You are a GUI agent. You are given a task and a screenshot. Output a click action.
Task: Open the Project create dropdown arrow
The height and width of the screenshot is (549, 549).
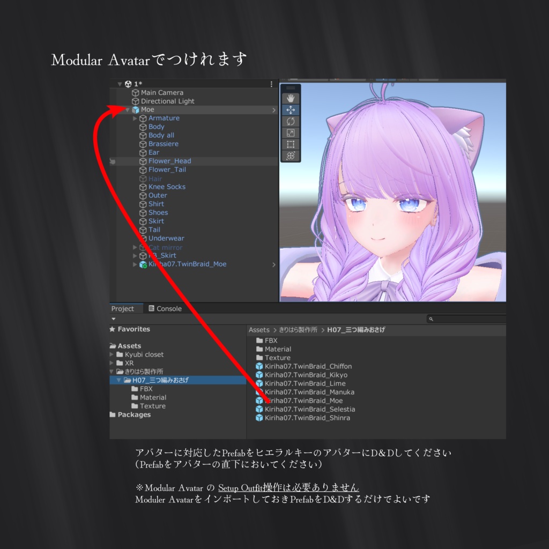[x=114, y=318]
